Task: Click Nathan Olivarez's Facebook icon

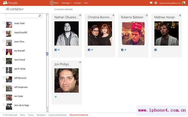Action: click(56, 50)
